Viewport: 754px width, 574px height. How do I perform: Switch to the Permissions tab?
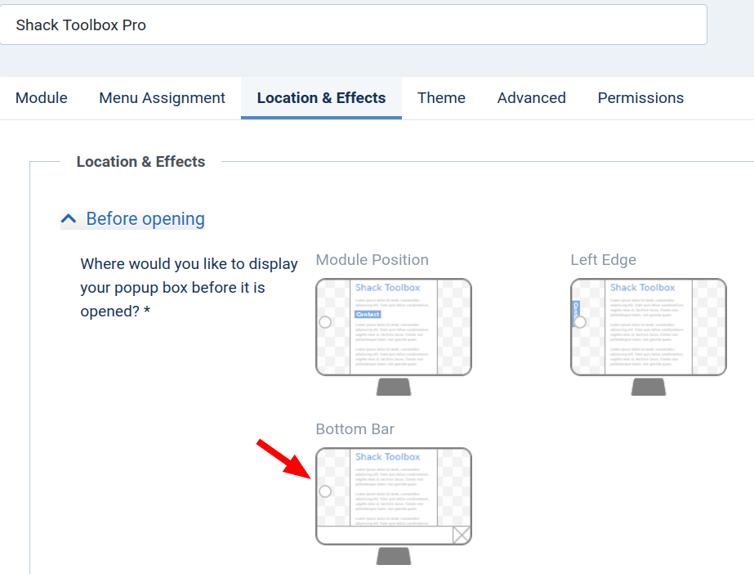click(x=640, y=97)
